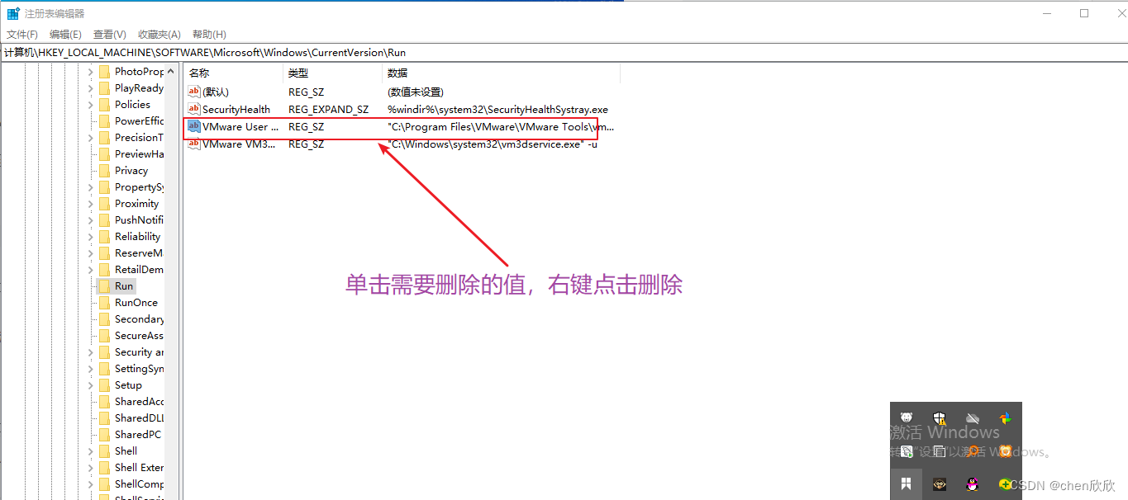
Task: Open the 帮助(H) menu
Action: click(209, 34)
